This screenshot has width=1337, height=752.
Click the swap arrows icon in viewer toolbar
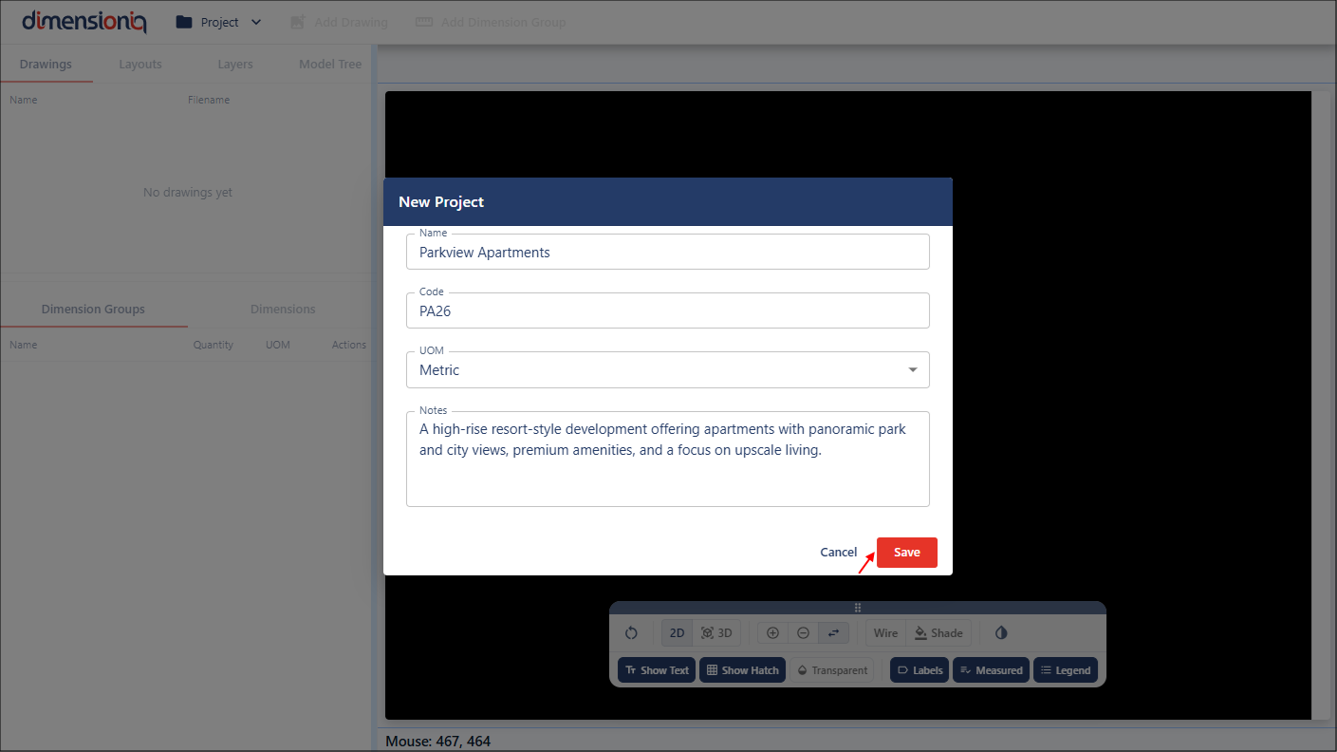click(x=833, y=633)
